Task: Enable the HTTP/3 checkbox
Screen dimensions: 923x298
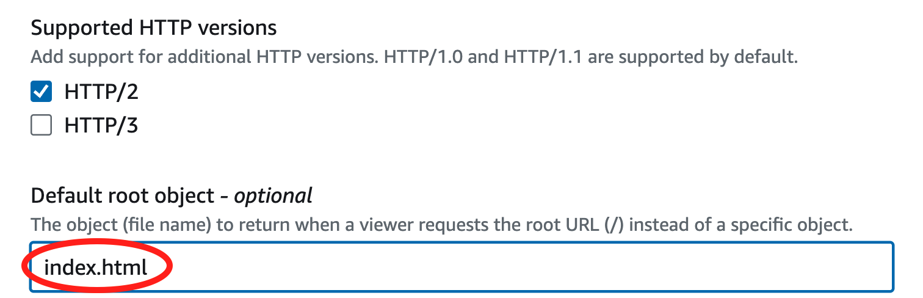Action: click(x=41, y=126)
